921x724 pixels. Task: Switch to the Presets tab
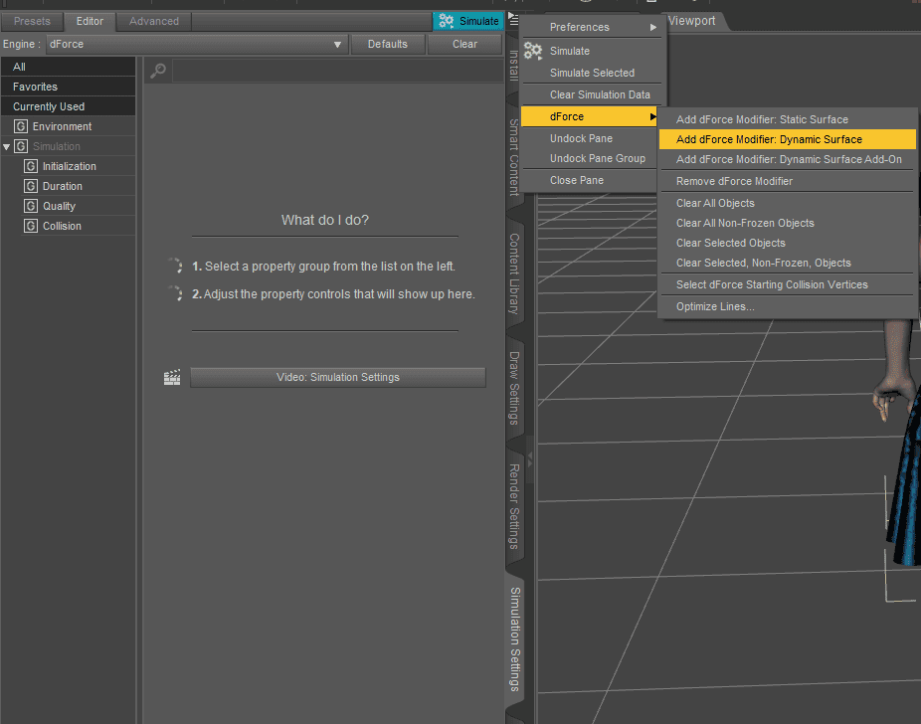click(32, 21)
